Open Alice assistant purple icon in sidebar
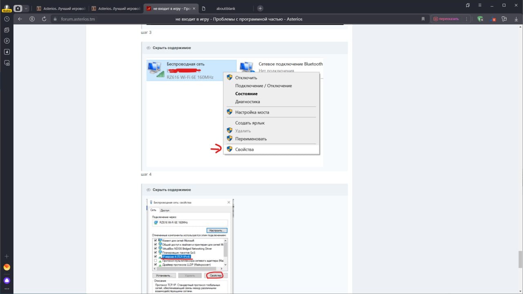The height and width of the screenshot is (294, 523). 7,280
